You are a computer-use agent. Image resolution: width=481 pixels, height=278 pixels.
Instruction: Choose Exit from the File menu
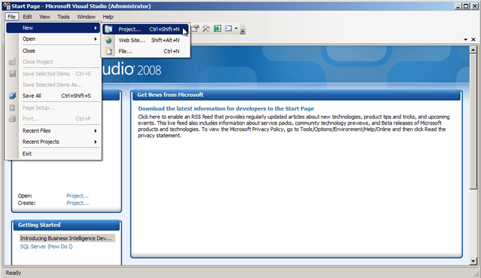(53, 154)
